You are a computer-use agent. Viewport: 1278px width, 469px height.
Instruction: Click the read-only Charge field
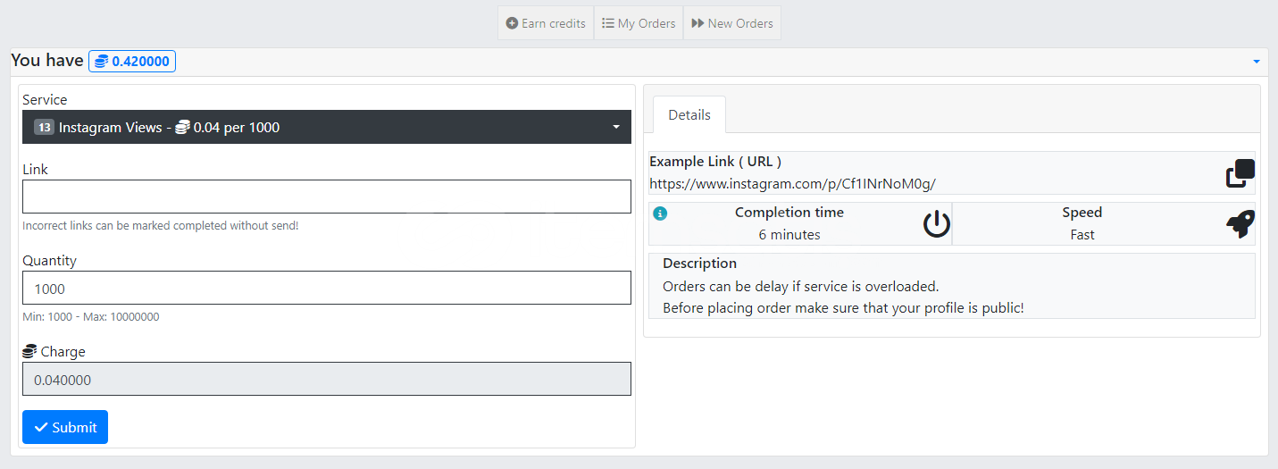(x=326, y=379)
